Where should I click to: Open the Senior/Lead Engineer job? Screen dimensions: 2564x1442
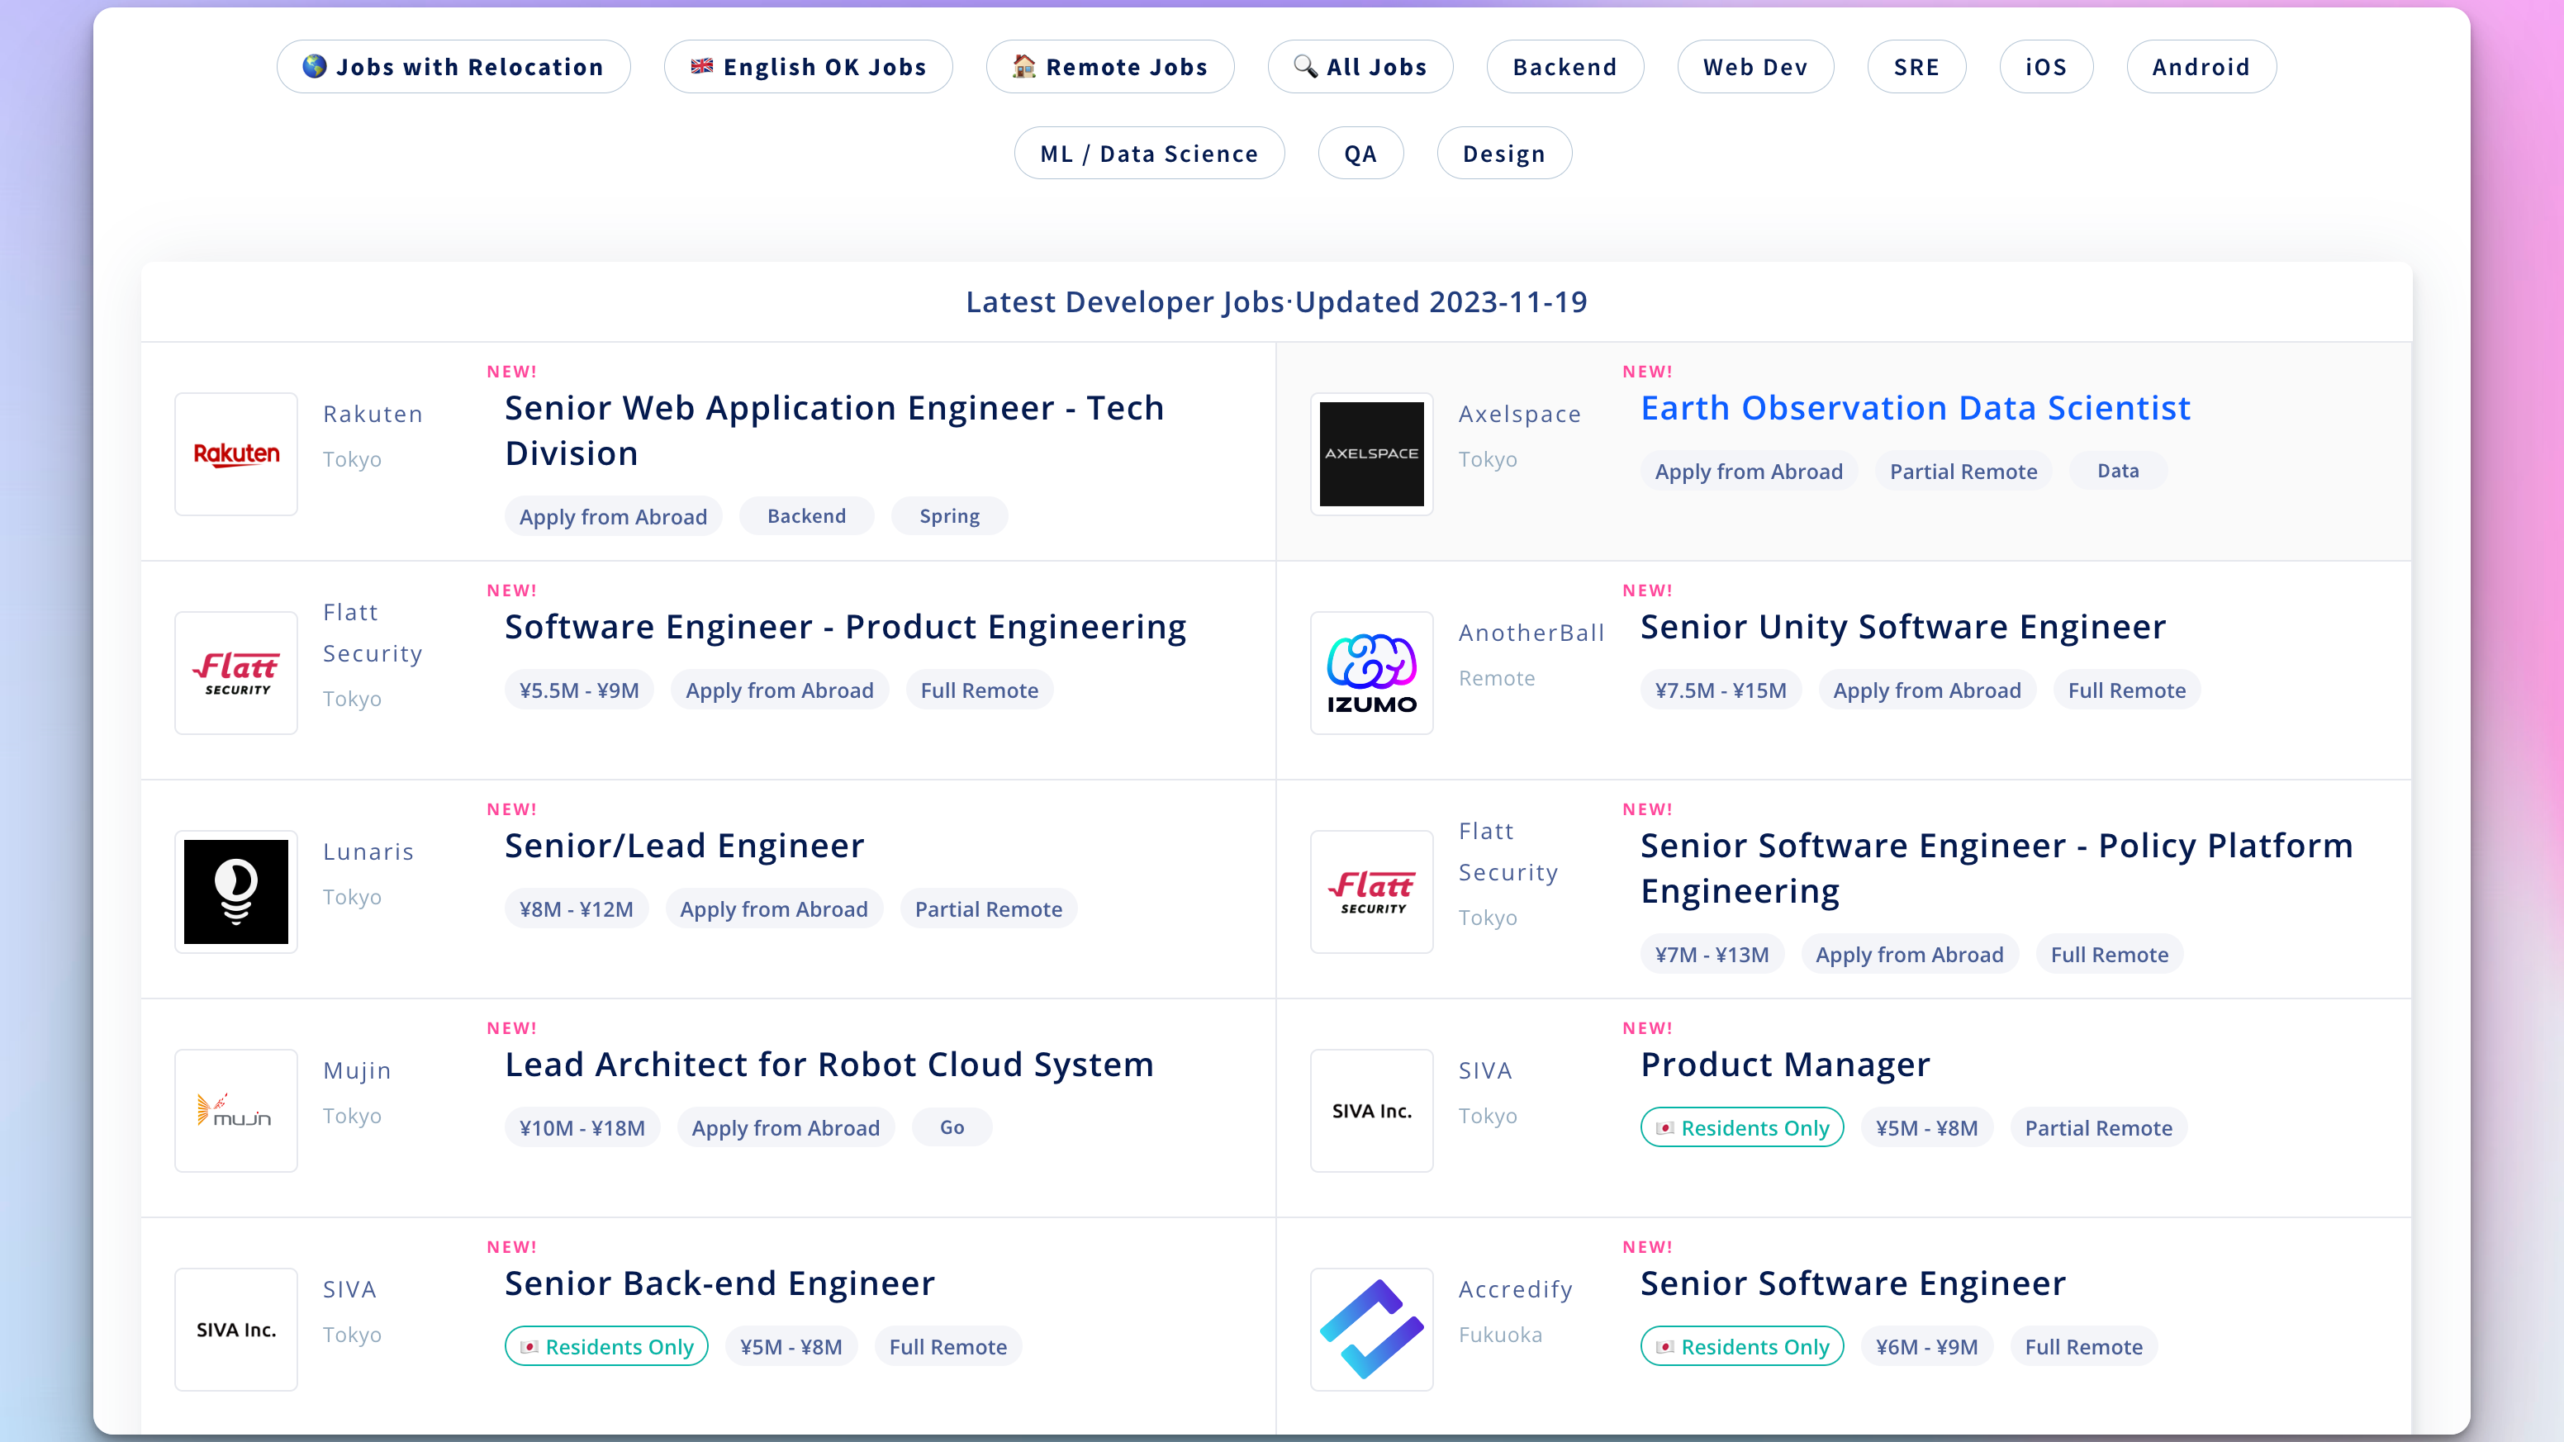point(685,846)
